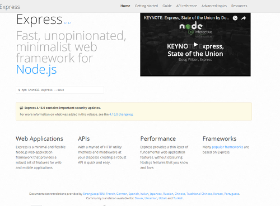
Task: Open the Korean translation link
Action: pos(218,194)
